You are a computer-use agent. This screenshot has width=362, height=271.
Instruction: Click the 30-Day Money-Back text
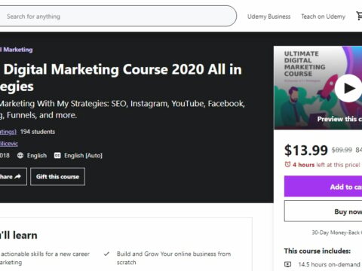pos(337,233)
